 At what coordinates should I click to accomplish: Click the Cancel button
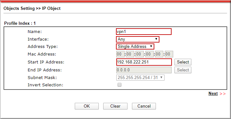tap(144, 106)
